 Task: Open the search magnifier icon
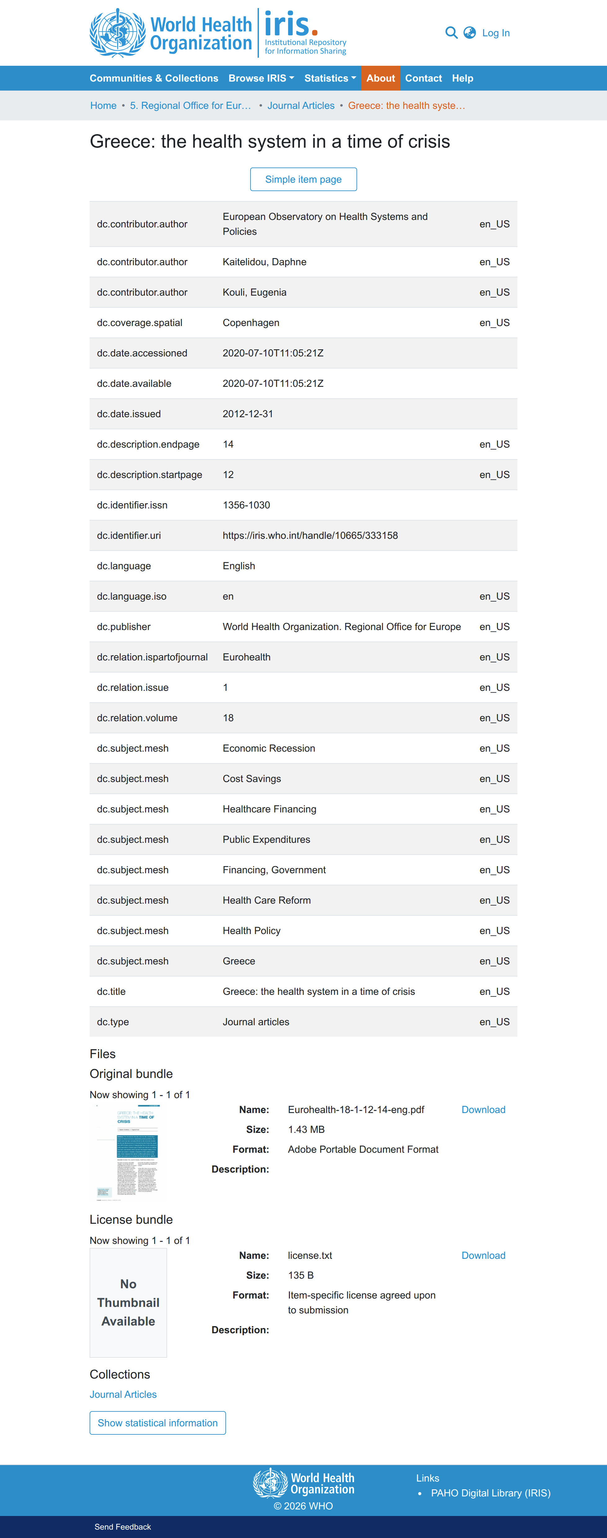tap(451, 33)
